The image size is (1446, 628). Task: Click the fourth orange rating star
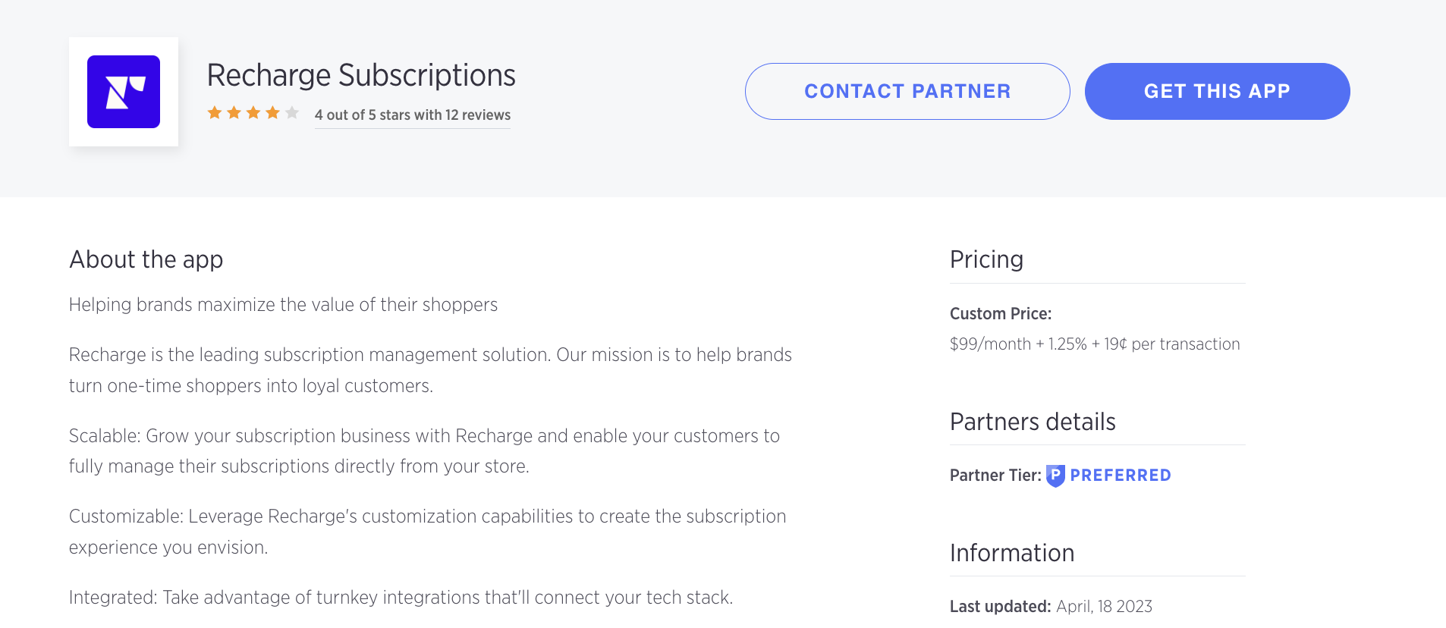(x=272, y=113)
